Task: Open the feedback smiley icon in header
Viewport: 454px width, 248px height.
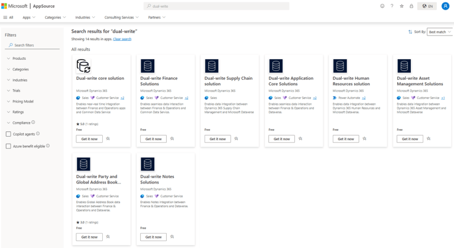Action: tap(382, 6)
